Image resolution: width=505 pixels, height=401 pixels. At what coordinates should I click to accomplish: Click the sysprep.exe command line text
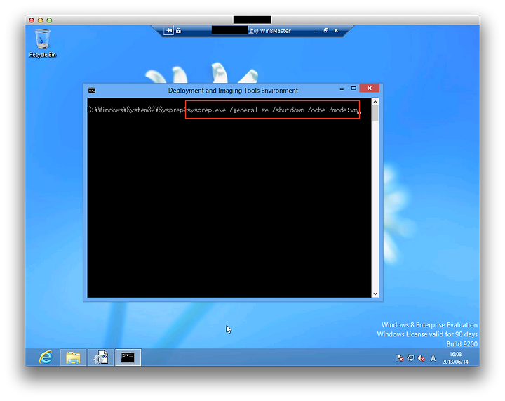(x=272, y=110)
